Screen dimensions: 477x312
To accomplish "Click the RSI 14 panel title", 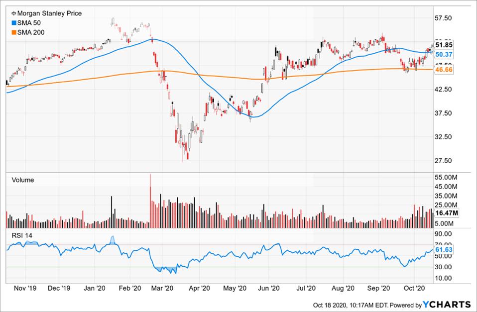I will coord(21,236).
